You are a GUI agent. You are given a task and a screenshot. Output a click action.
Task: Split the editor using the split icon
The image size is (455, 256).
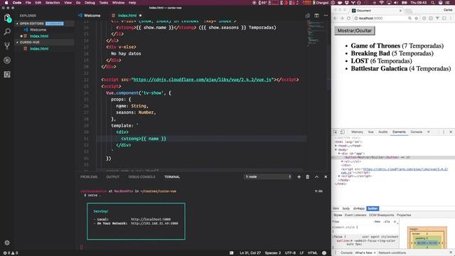point(316,16)
